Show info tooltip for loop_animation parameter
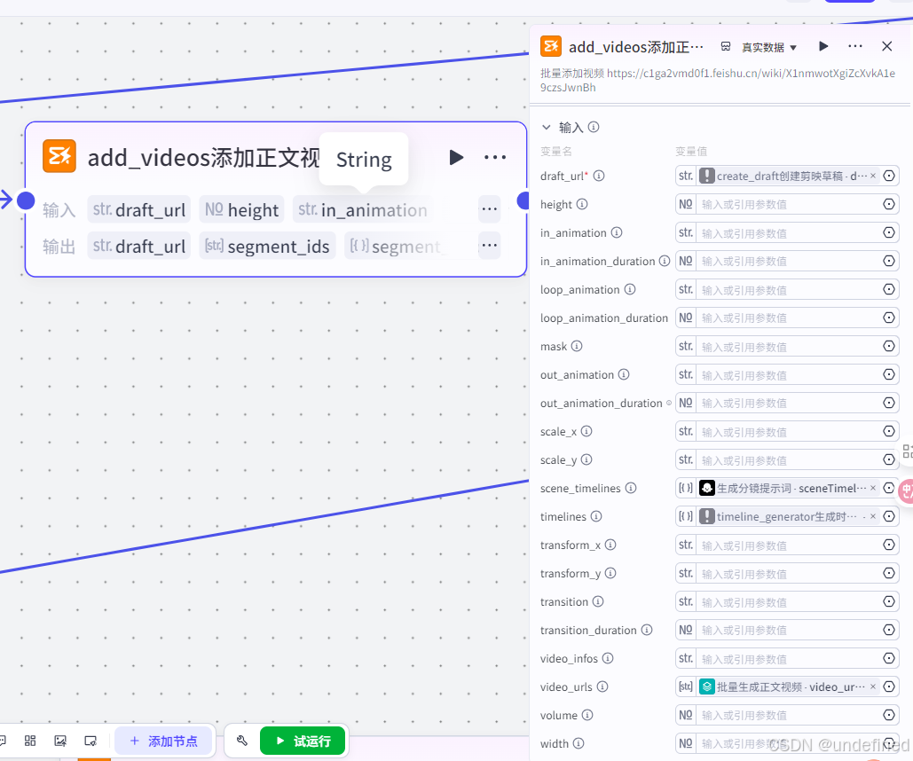The width and height of the screenshot is (913, 761). click(630, 289)
